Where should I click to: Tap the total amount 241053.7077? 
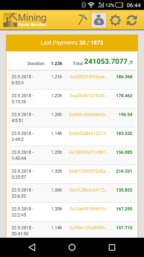pyautogui.click(x=106, y=61)
